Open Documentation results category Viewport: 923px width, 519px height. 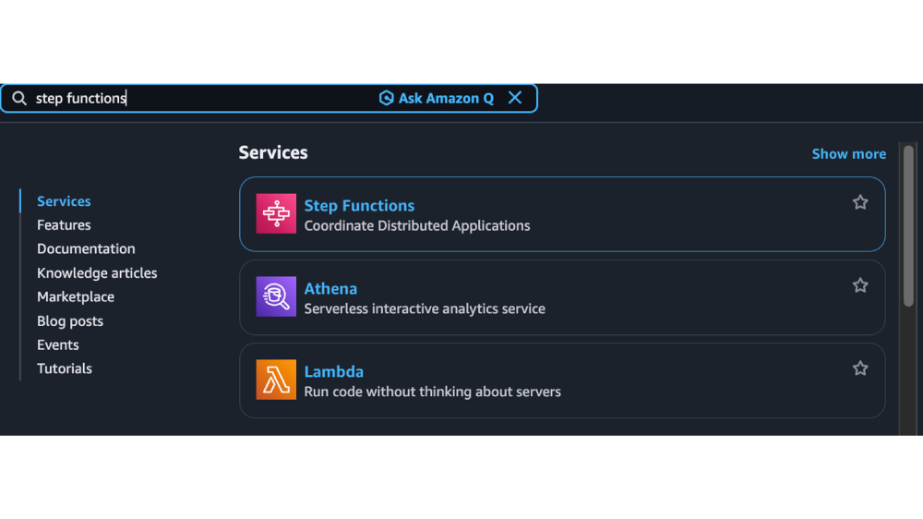coord(86,249)
